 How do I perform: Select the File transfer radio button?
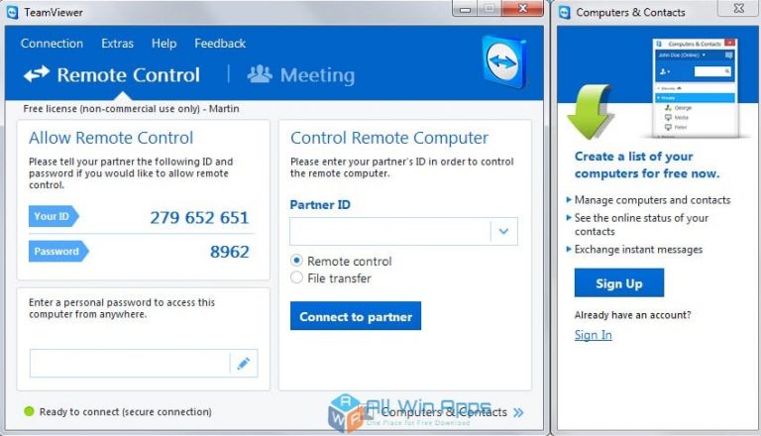point(296,277)
